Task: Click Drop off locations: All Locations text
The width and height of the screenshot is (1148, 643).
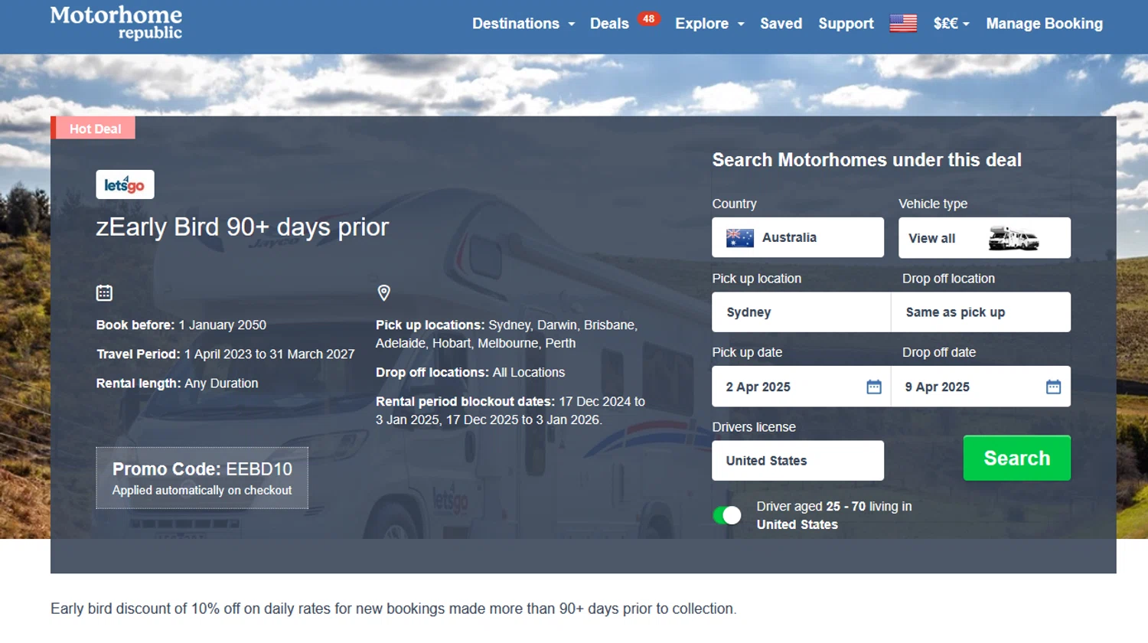Action: pos(470,372)
